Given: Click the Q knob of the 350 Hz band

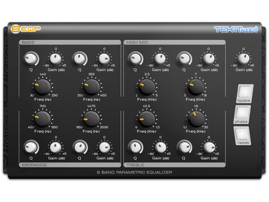Looking at the screenshot, I should pos(80,58).
